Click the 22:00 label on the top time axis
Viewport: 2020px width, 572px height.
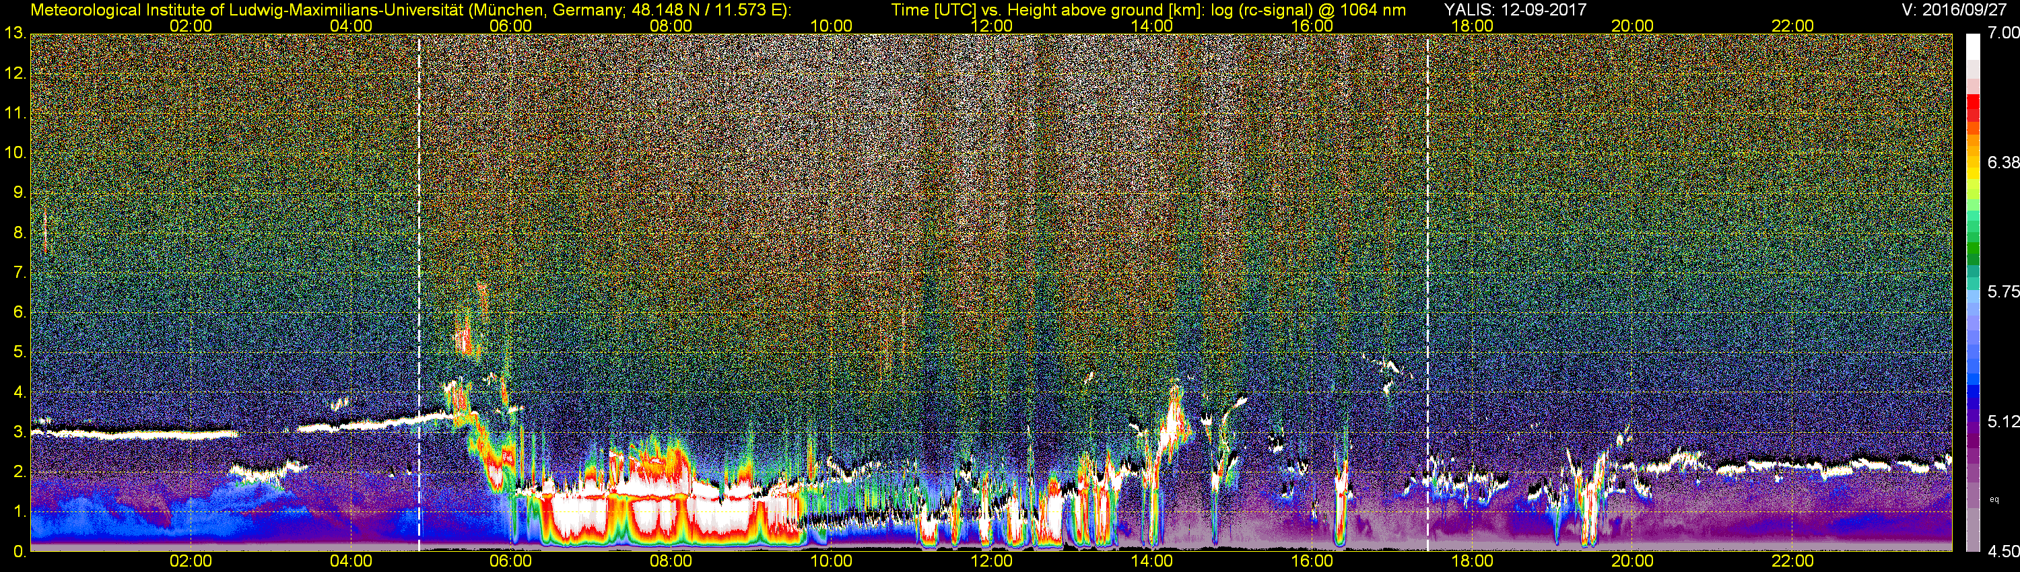pyautogui.click(x=1792, y=26)
